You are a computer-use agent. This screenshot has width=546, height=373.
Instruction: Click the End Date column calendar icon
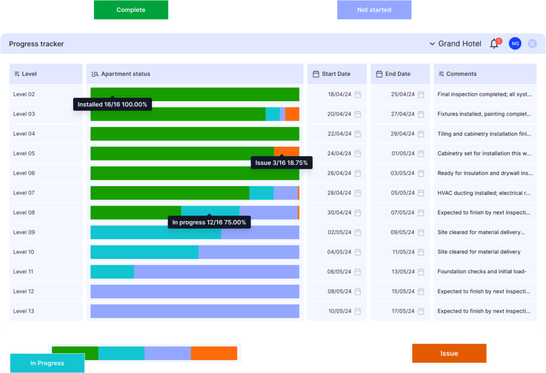pyautogui.click(x=379, y=74)
